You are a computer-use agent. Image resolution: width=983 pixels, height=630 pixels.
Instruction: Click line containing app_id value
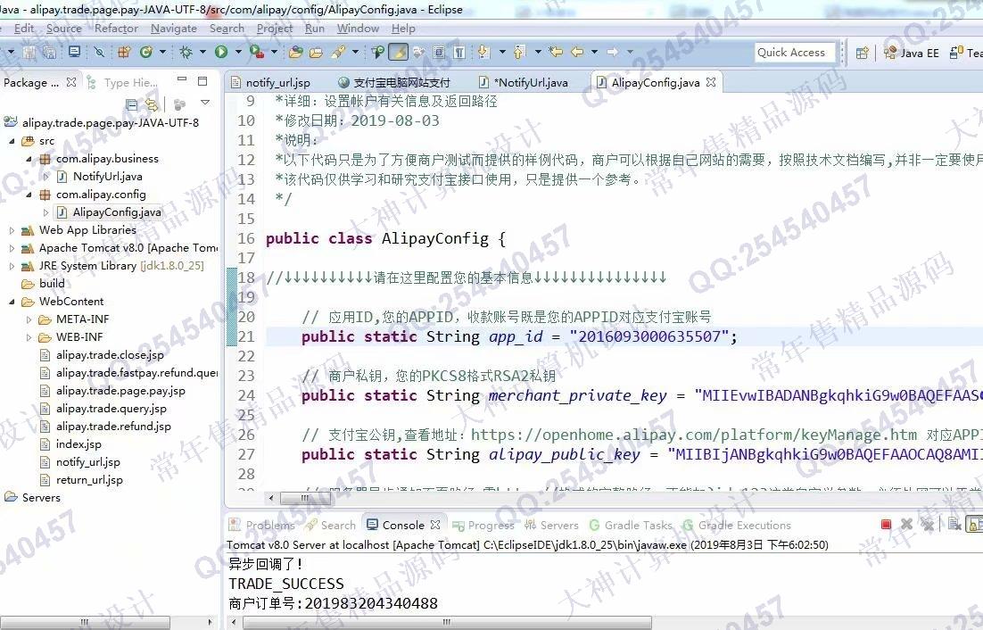coord(624,336)
